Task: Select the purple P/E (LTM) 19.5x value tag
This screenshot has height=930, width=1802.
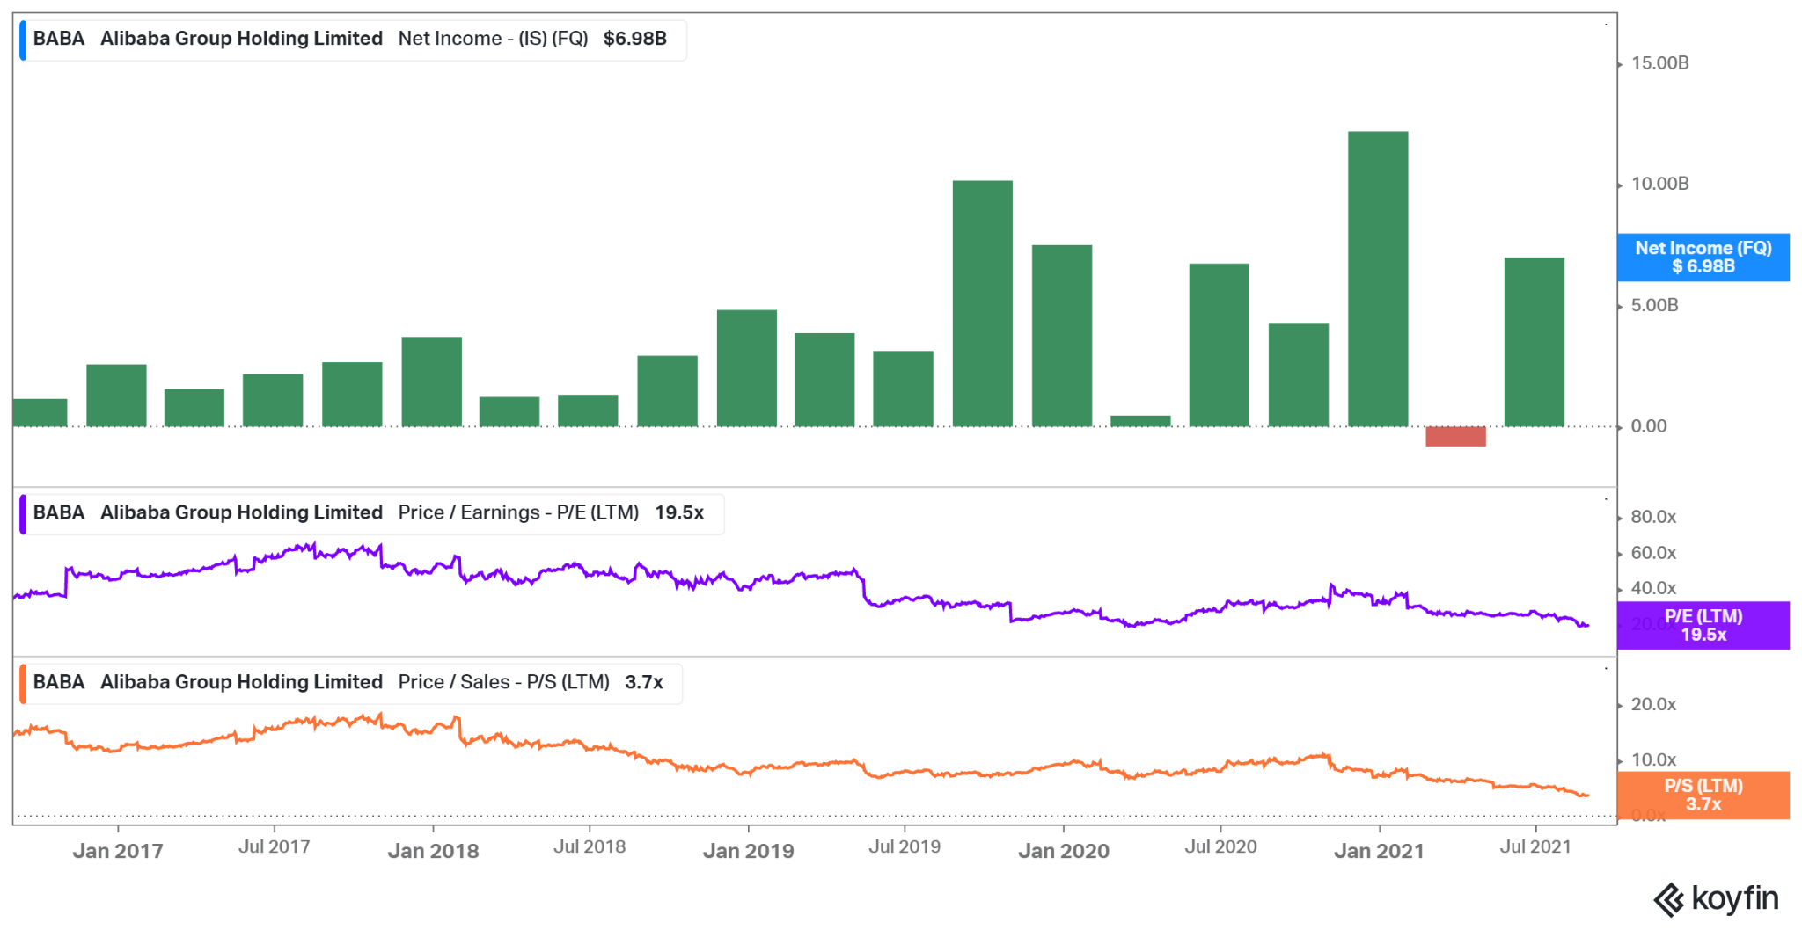Action: pos(1703,626)
